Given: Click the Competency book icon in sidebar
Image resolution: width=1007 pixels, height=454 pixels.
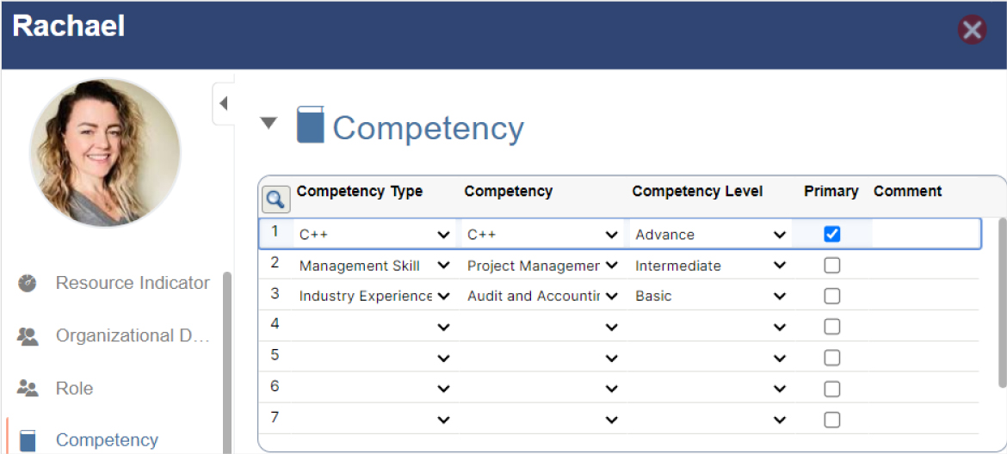Looking at the screenshot, I should coord(28,440).
